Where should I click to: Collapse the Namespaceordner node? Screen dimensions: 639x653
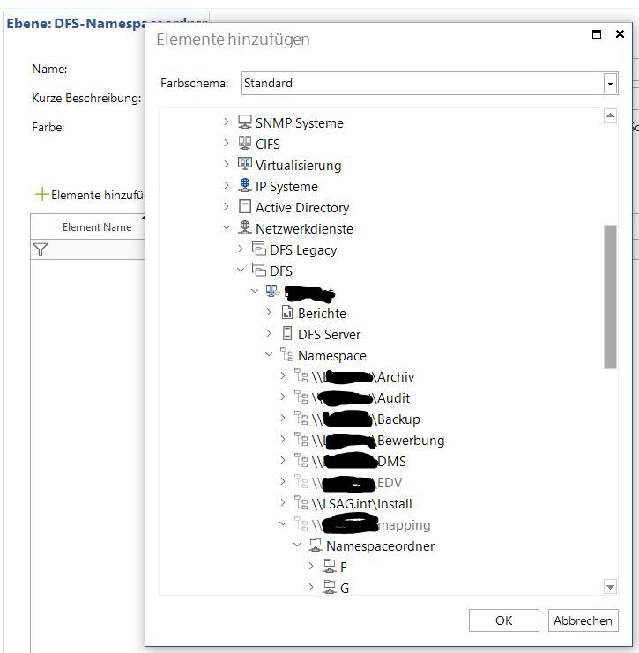(x=297, y=545)
